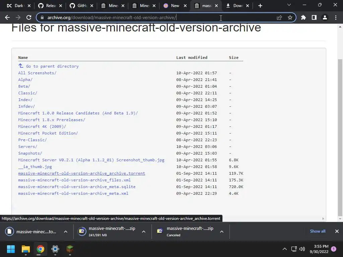This screenshot has height=257, width=343.
Task: Show hidden system tray icons
Action: (x=285, y=249)
